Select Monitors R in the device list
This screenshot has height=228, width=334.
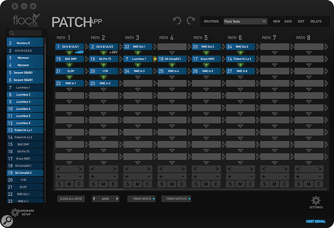[25, 43]
